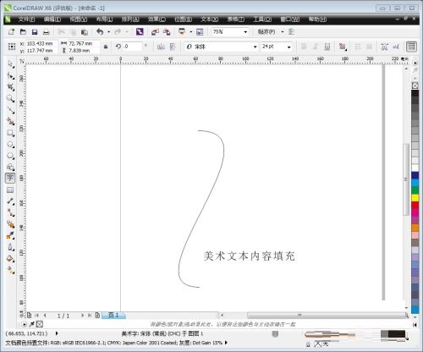Image resolution: width=423 pixels, height=352 pixels.
Task: Open the Options icon next to Snap
Action: [291, 31]
